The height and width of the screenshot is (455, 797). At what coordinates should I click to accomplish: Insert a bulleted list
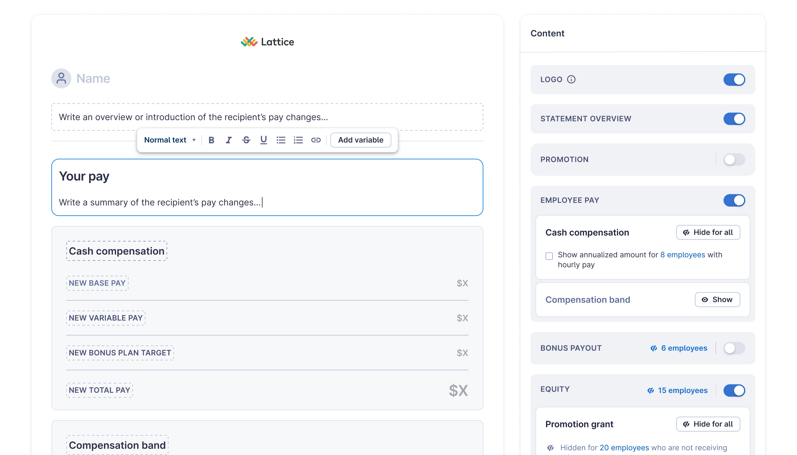(x=281, y=140)
